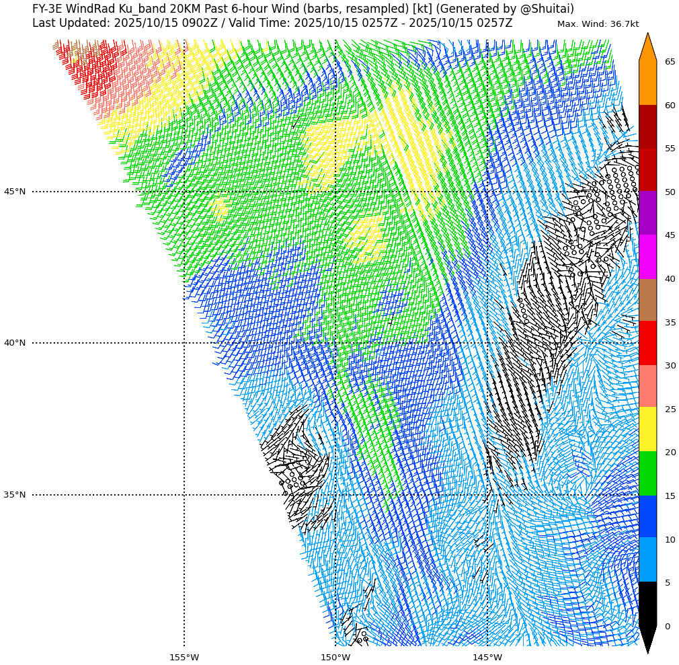The height and width of the screenshot is (665, 679).
Task: Click the dark blue 10-15 kt colorbar band
Action: point(647,516)
